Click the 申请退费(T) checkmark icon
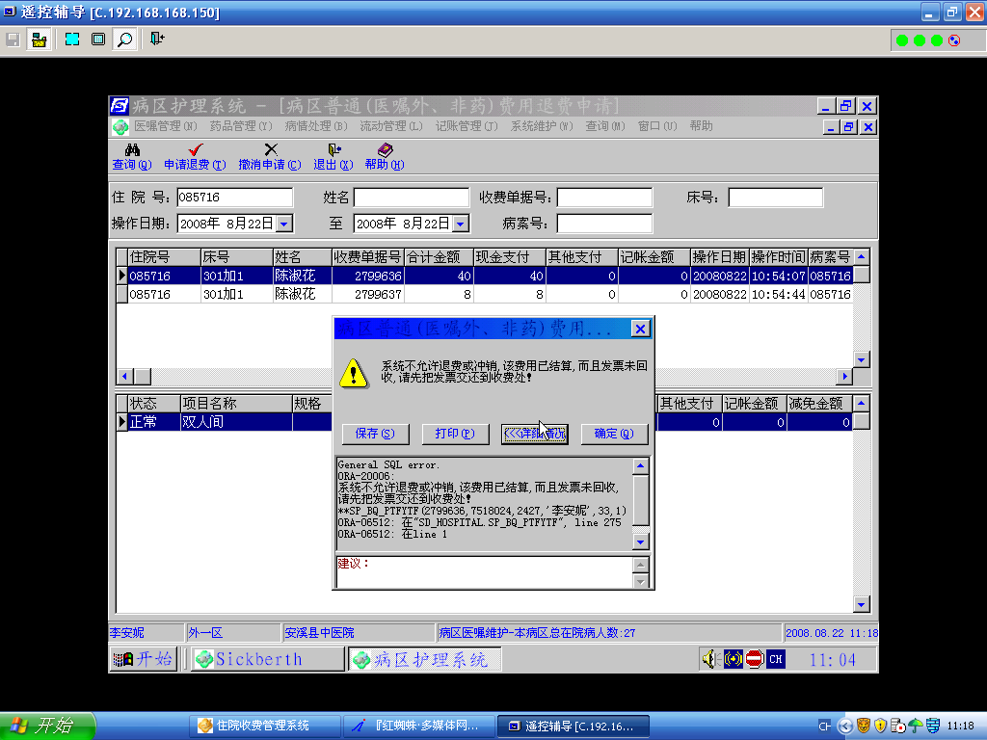 click(x=196, y=149)
